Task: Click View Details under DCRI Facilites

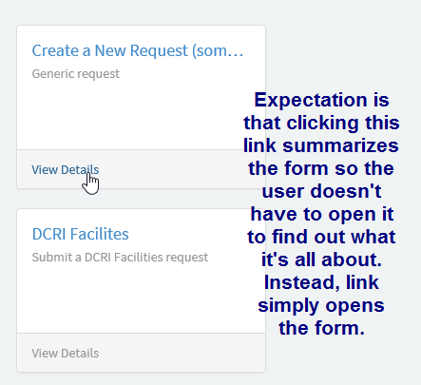Action: tap(66, 354)
